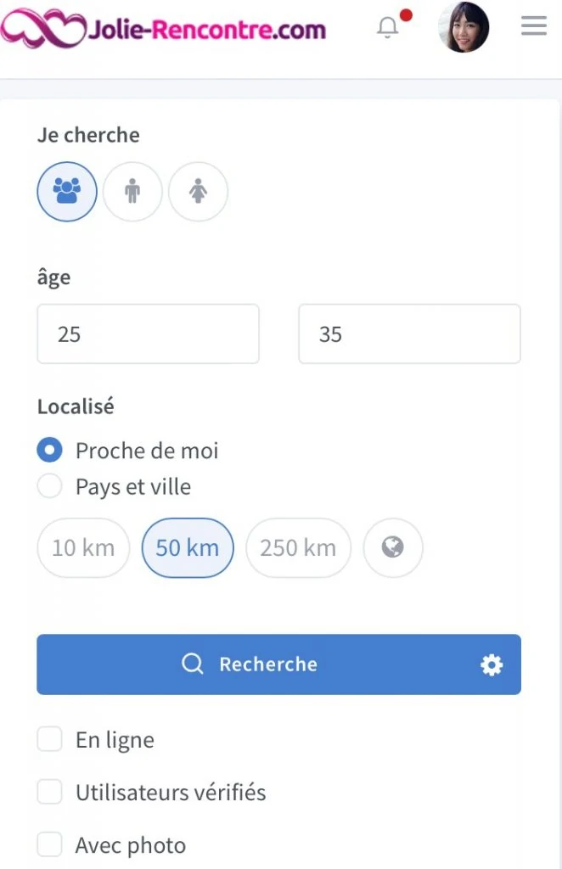Choose the woman search icon
This screenshot has width=562, height=869.
click(198, 192)
